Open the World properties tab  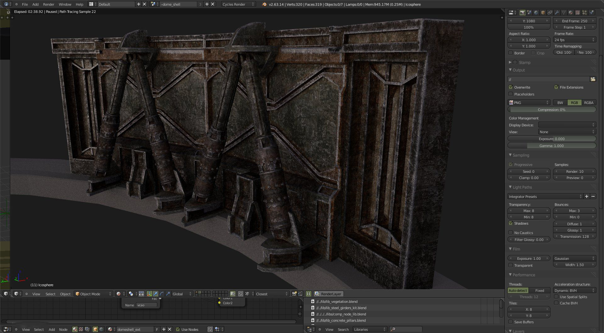point(536,13)
